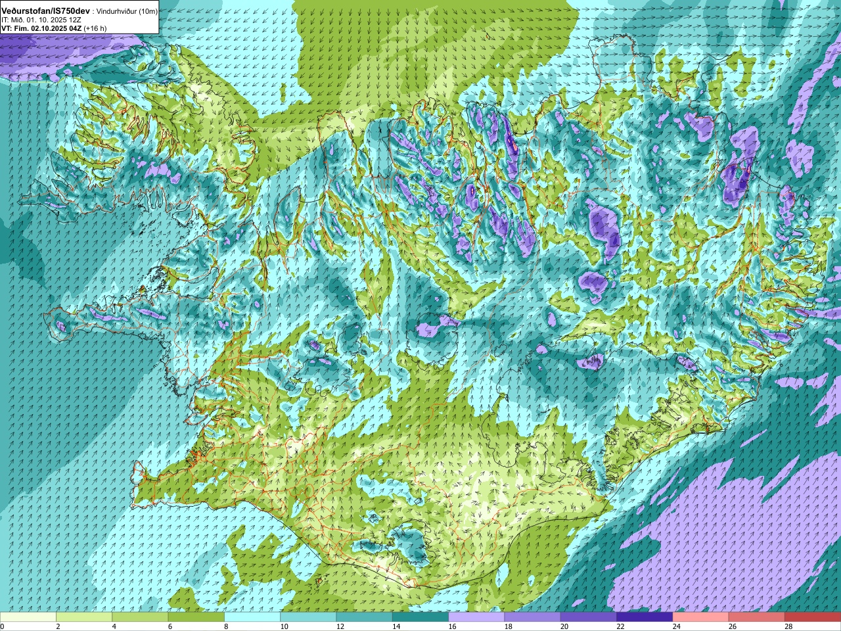Click the 8–10 pale cyan legend swatch

click(x=252, y=617)
